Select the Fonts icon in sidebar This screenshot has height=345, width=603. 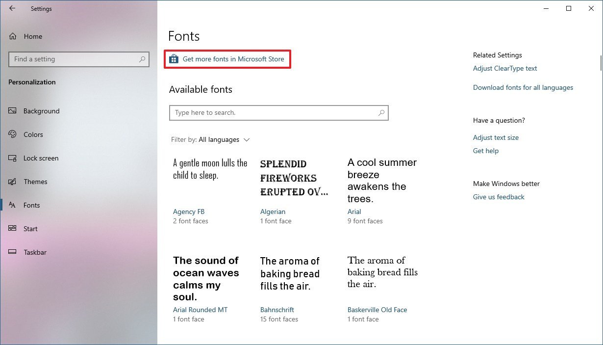pos(12,205)
